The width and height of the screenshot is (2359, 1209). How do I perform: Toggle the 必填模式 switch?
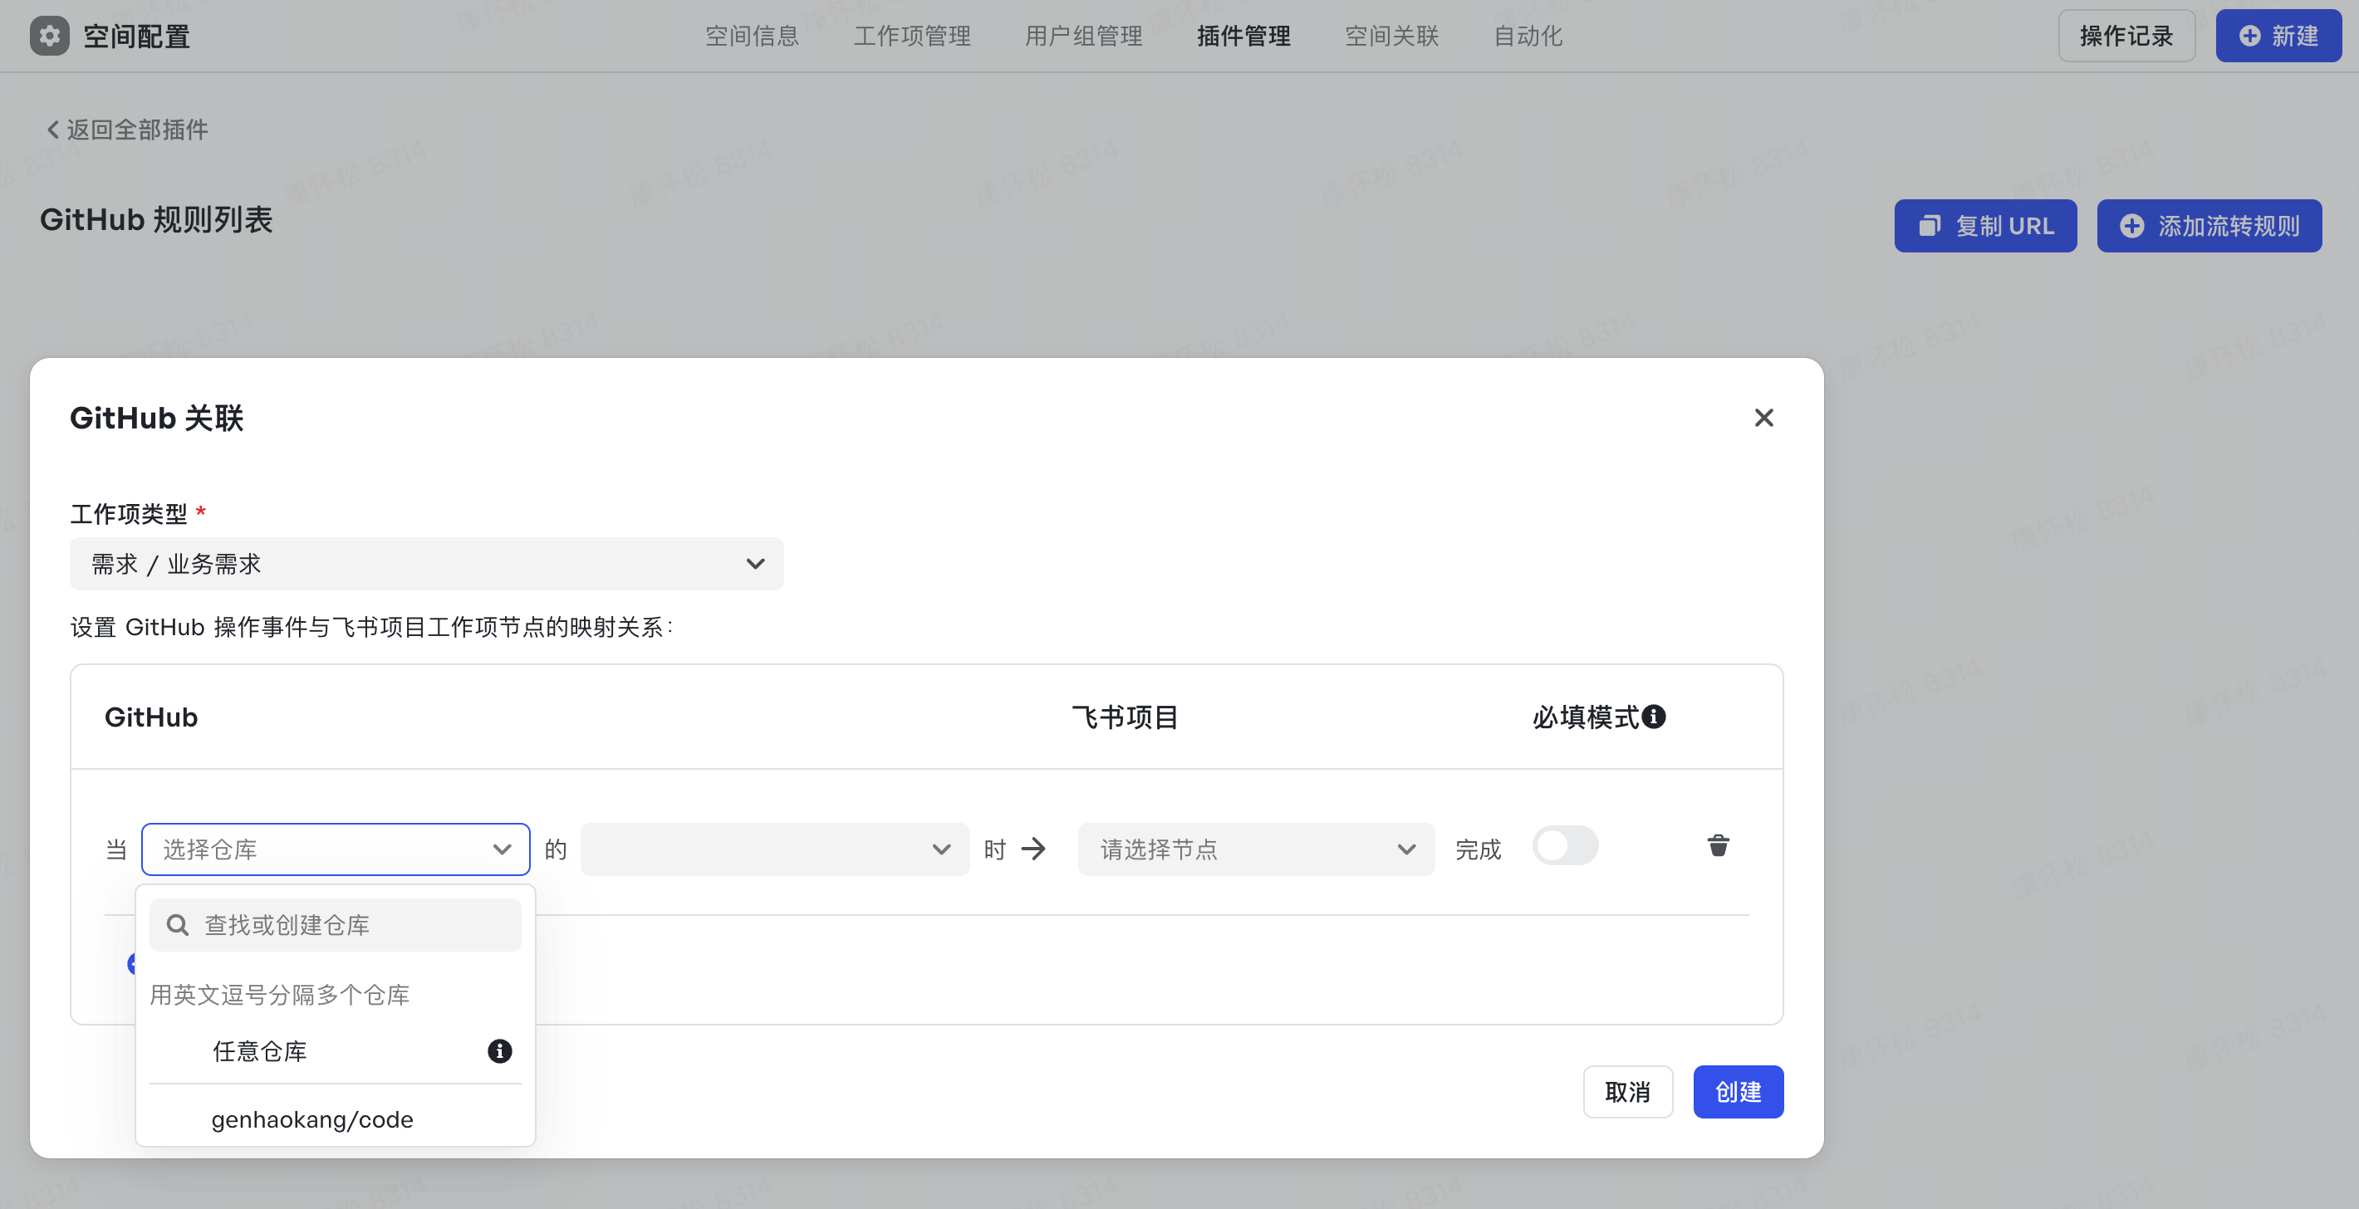[x=1565, y=845]
